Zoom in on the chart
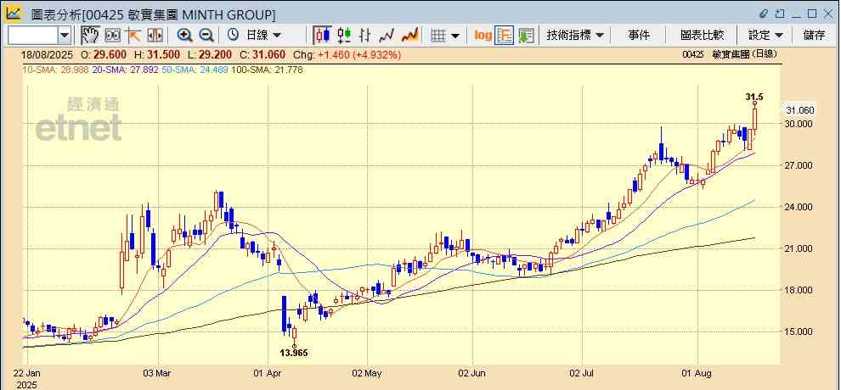Image resolution: width=841 pixels, height=390 pixels. coord(184,36)
